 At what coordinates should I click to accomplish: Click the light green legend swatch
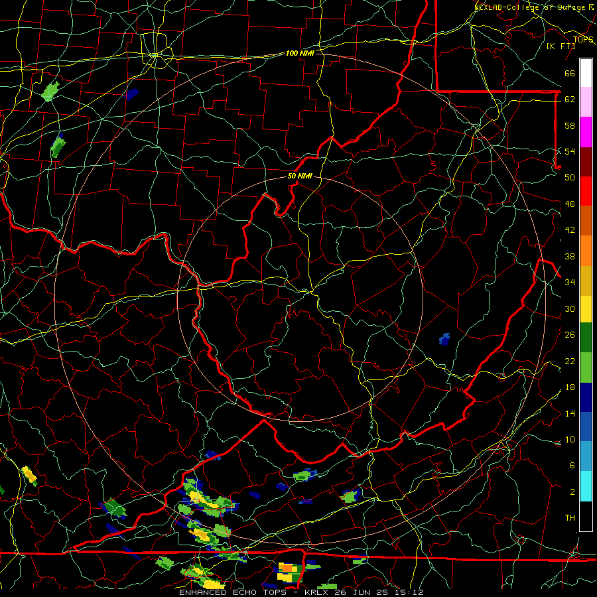586,367
